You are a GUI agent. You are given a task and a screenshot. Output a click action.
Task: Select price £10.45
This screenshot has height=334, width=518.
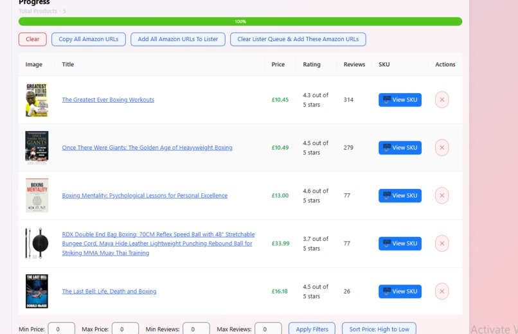280,100
